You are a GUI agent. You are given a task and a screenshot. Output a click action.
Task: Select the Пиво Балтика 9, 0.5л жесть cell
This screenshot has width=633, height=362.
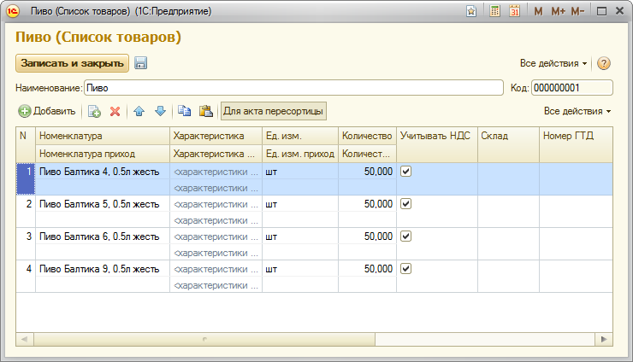[103, 269]
